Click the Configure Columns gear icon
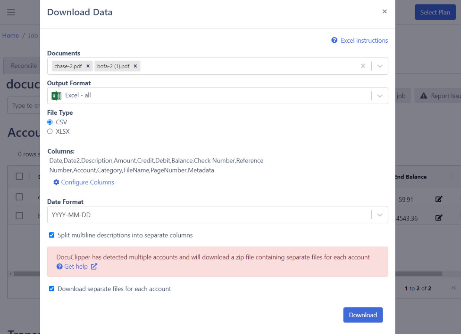The width and height of the screenshot is (461, 334). 56,182
